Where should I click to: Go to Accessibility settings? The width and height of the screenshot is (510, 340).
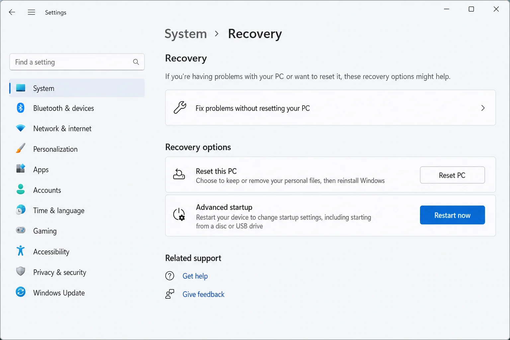point(77,252)
